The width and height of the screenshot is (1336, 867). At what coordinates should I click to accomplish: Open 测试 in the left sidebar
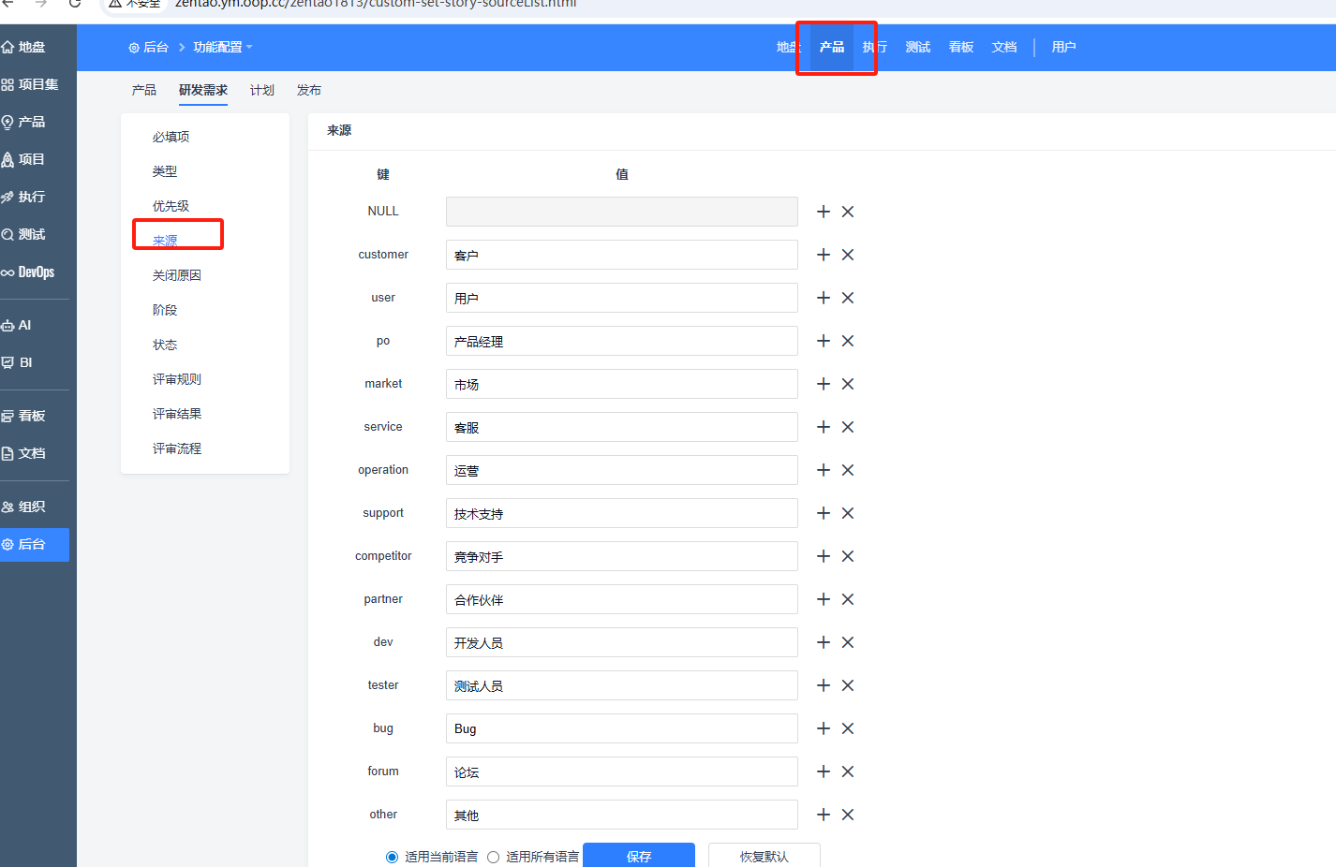click(x=24, y=234)
